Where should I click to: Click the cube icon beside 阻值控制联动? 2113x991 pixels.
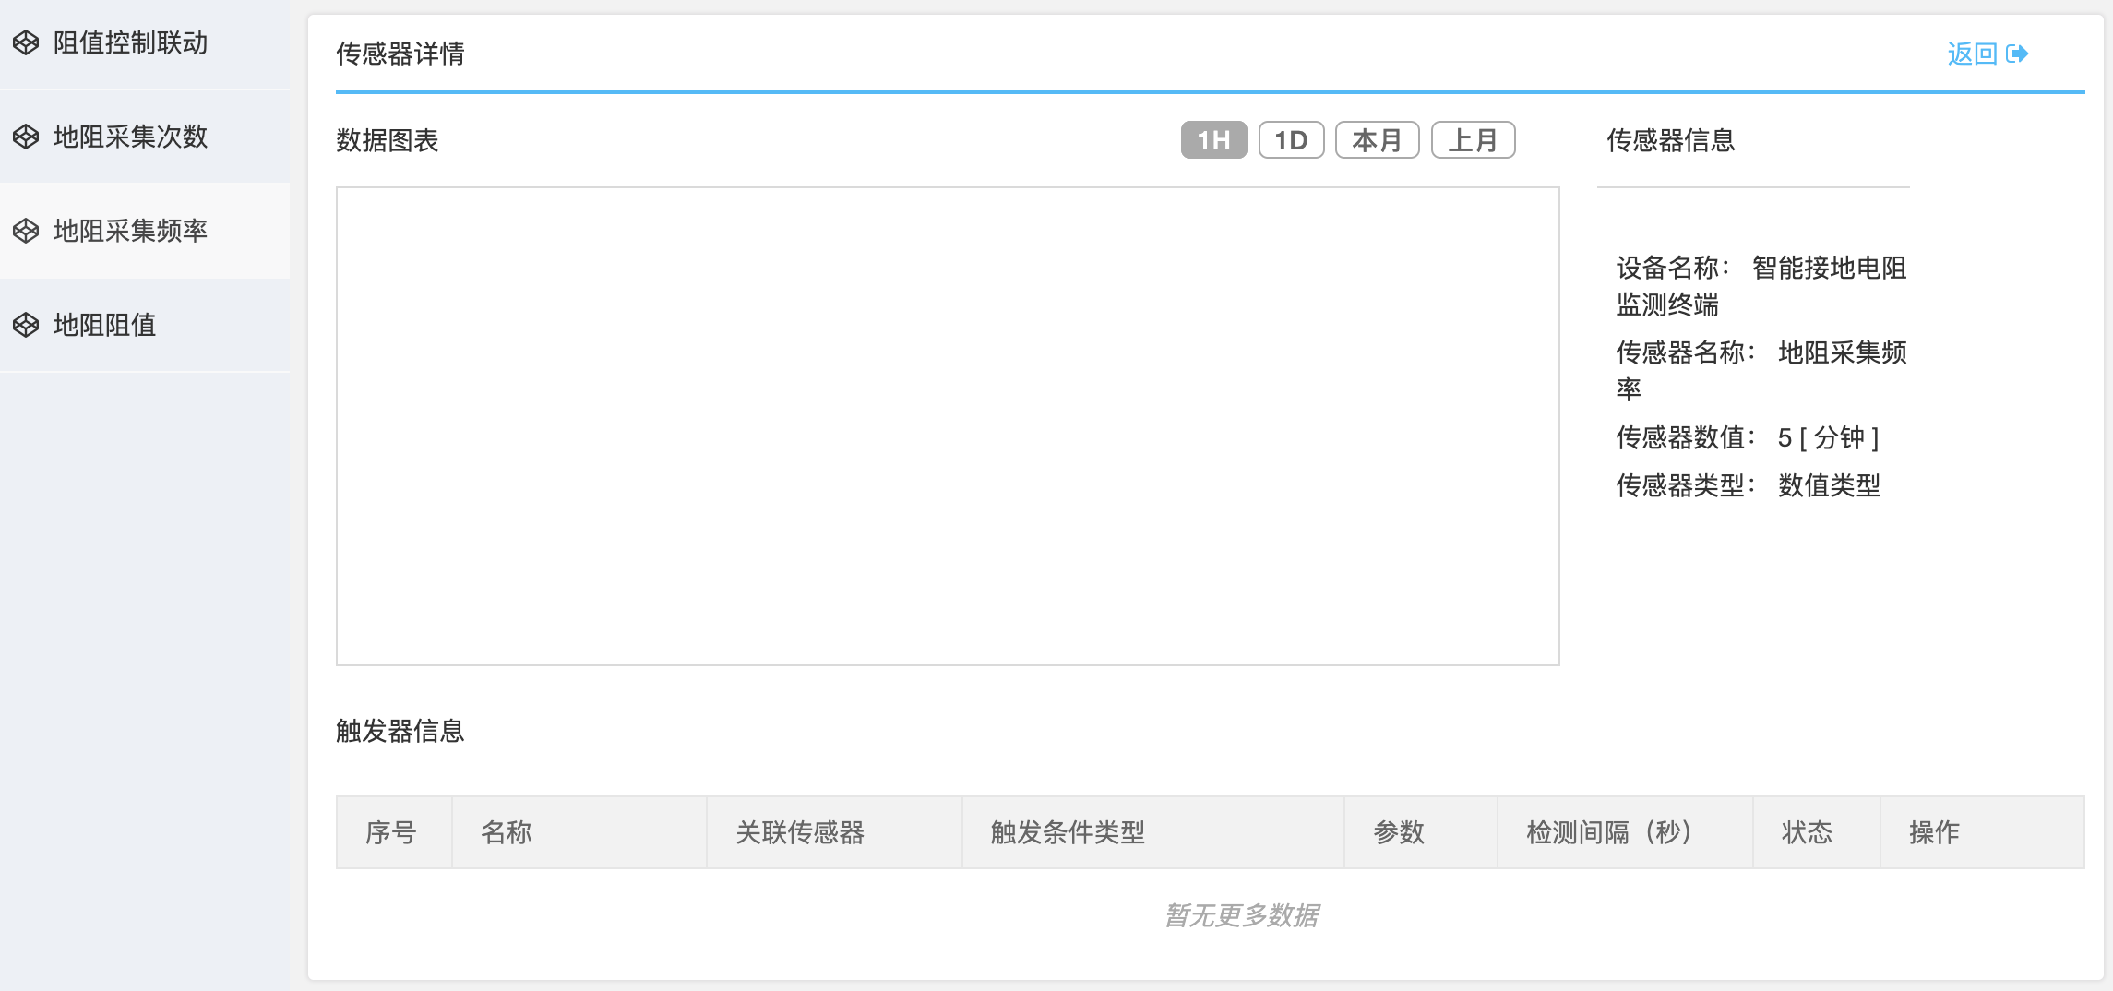(25, 43)
